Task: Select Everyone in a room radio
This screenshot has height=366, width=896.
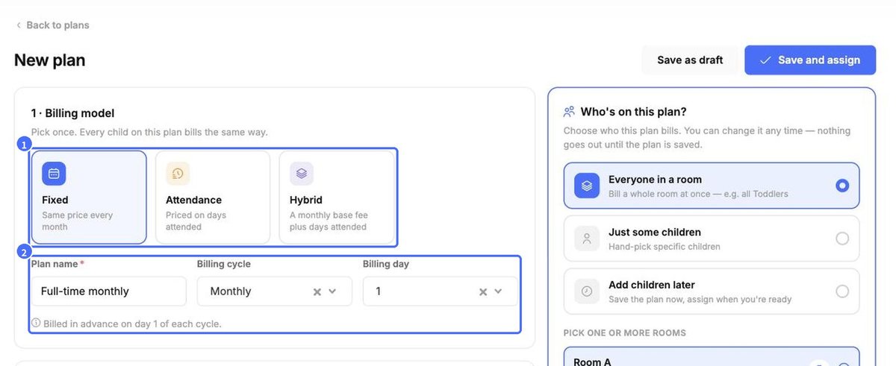Action: [x=842, y=186]
